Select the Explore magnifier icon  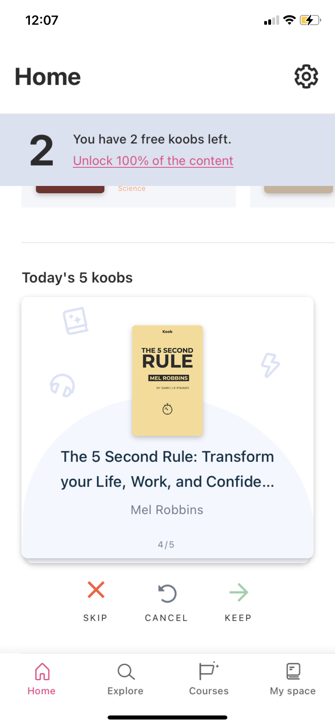pos(125,672)
